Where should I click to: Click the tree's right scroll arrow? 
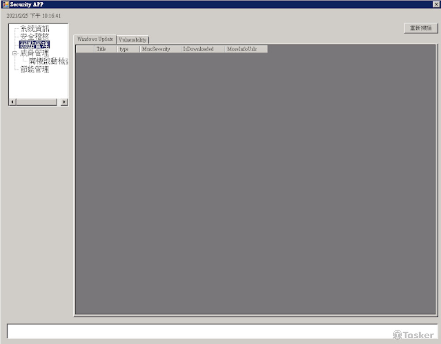[x=64, y=102]
